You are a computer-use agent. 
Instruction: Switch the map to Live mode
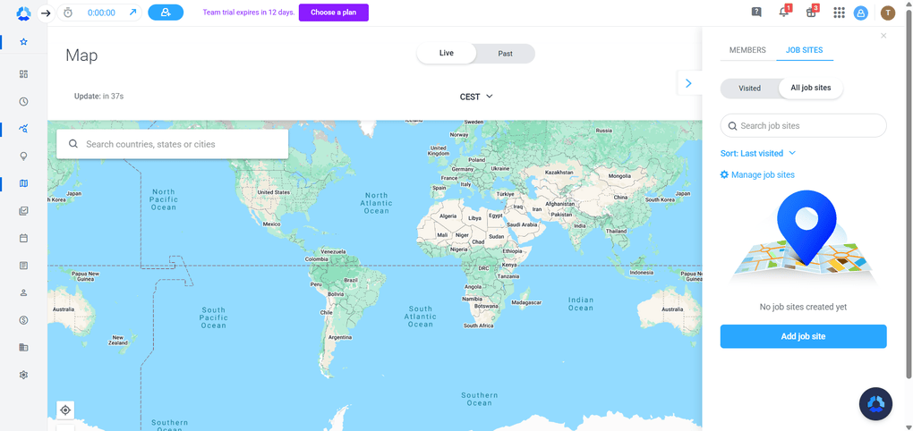point(446,54)
